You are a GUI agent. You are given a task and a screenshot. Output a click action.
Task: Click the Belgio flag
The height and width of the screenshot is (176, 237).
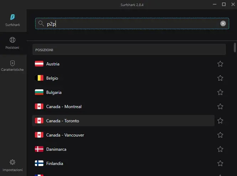pyautogui.click(x=39, y=78)
